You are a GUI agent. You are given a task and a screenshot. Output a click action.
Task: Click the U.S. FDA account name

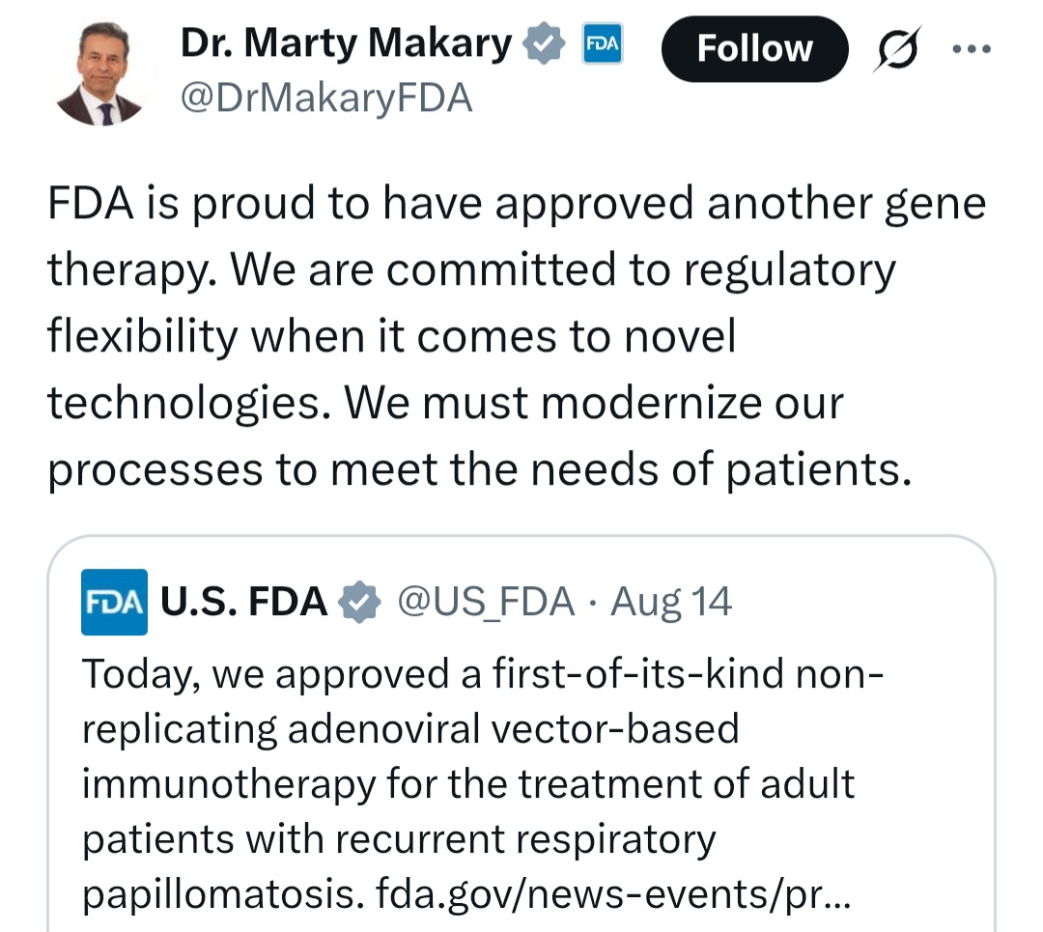tap(243, 603)
